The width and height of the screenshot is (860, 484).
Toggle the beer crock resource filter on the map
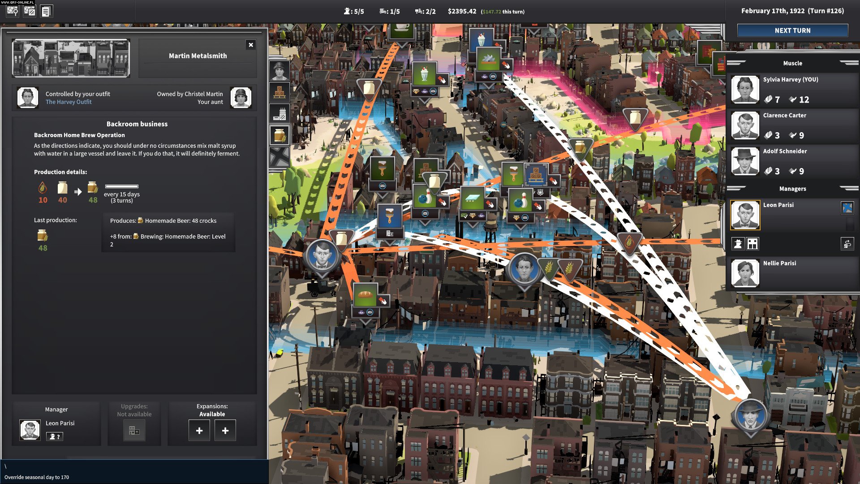click(x=279, y=134)
